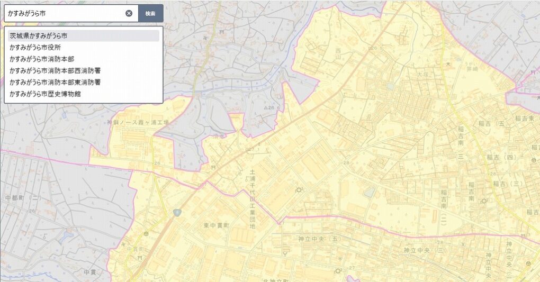Screen dimensions: 540x282
Task: Click the 検索 search button
Action: [150, 13]
